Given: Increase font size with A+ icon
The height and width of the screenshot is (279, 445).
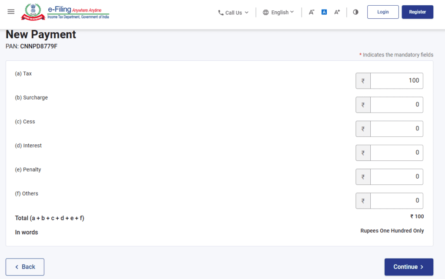Looking at the screenshot, I should tap(337, 12).
